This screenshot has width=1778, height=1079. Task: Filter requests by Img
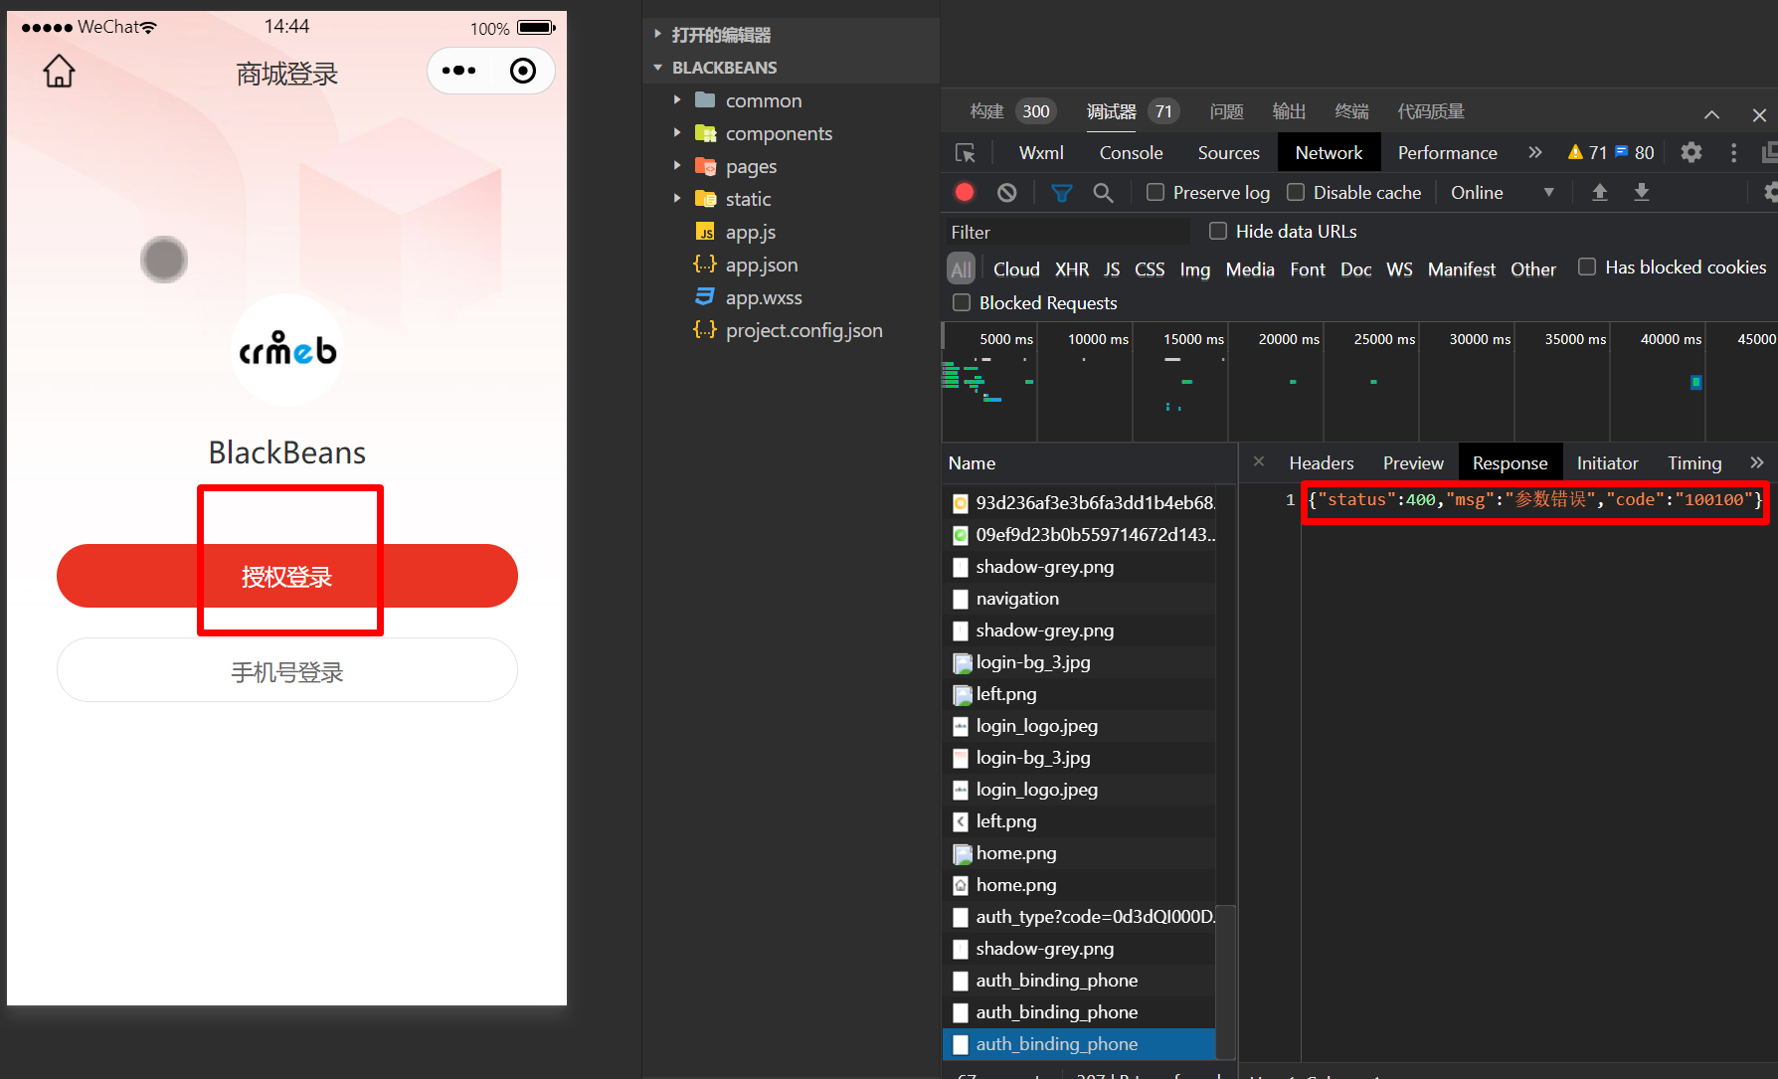[x=1194, y=269]
